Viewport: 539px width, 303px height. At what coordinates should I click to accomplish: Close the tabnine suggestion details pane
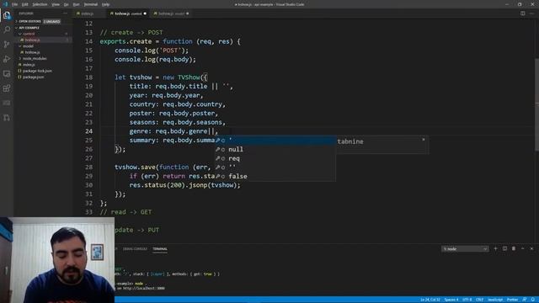click(x=423, y=140)
